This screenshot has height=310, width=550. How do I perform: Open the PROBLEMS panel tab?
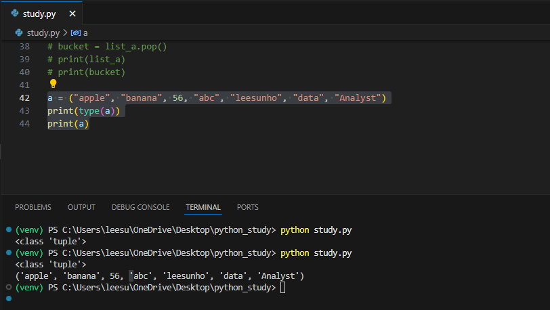point(33,207)
